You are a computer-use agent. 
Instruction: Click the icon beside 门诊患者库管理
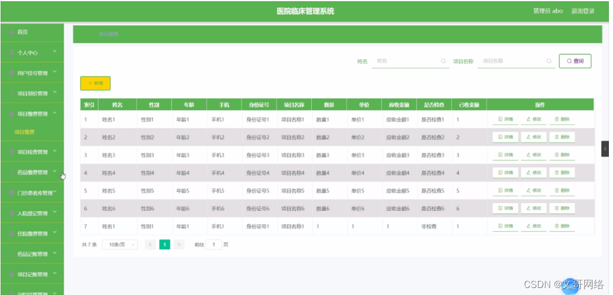pos(12,193)
